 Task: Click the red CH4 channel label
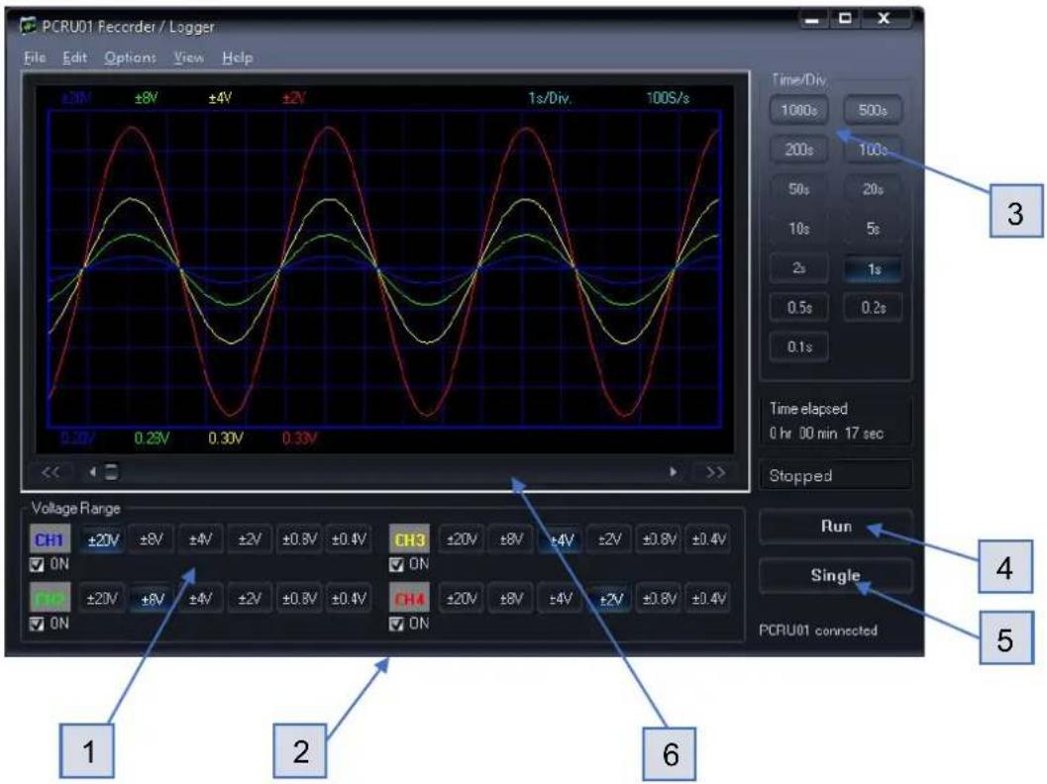tap(409, 599)
